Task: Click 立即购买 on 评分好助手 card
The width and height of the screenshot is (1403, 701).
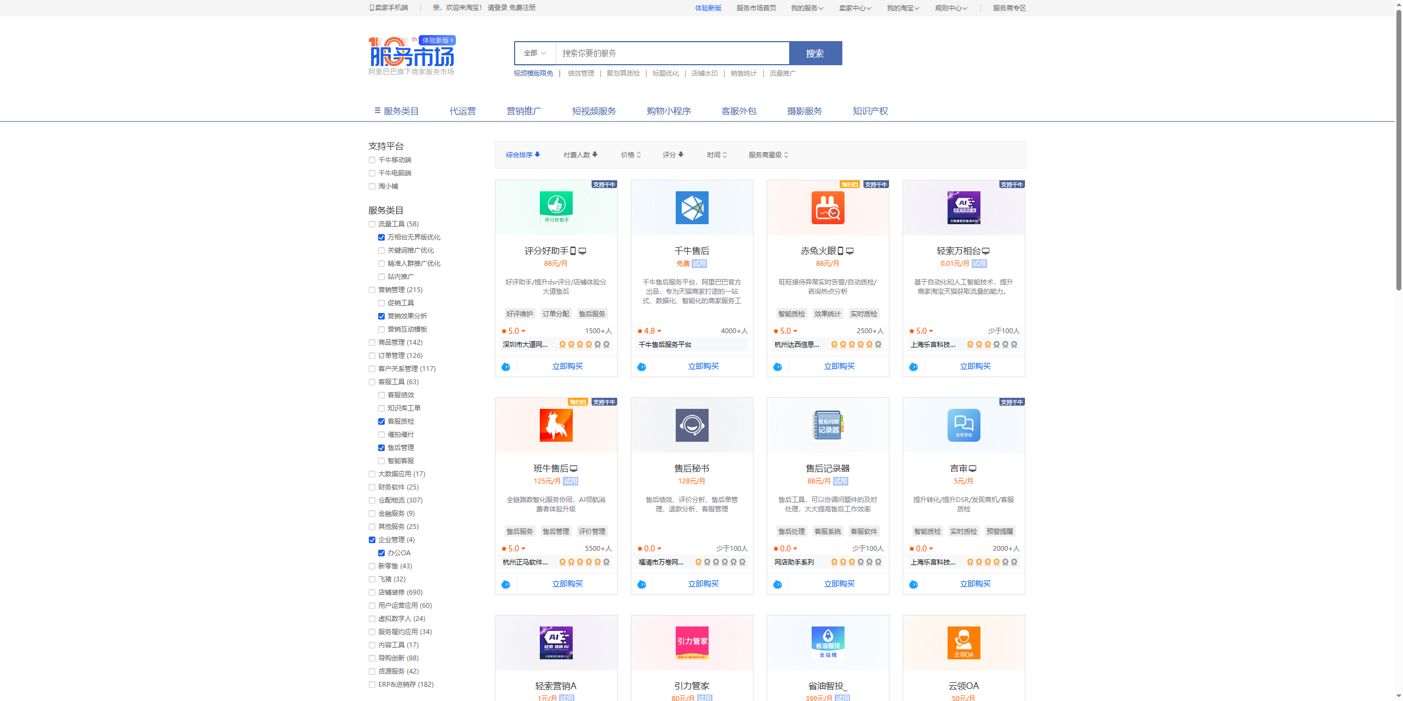Action: (x=567, y=367)
